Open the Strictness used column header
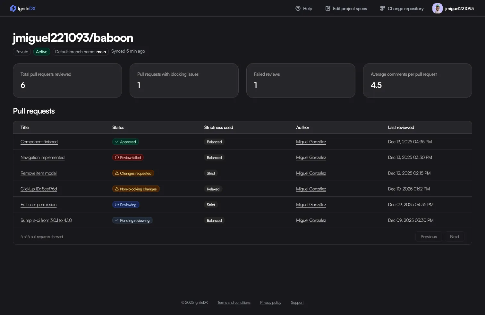Viewport: 485px width, 315px height. pyautogui.click(x=218, y=127)
